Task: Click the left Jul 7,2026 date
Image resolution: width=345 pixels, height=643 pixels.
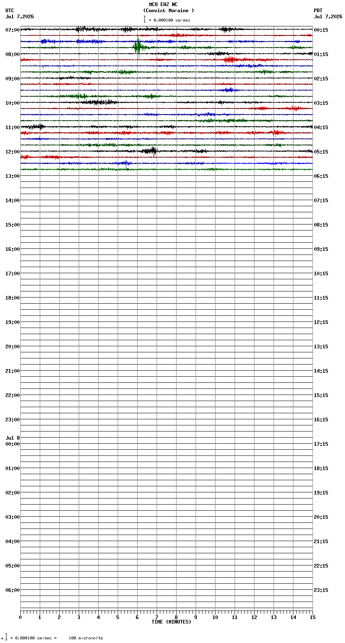Action: point(20,17)
